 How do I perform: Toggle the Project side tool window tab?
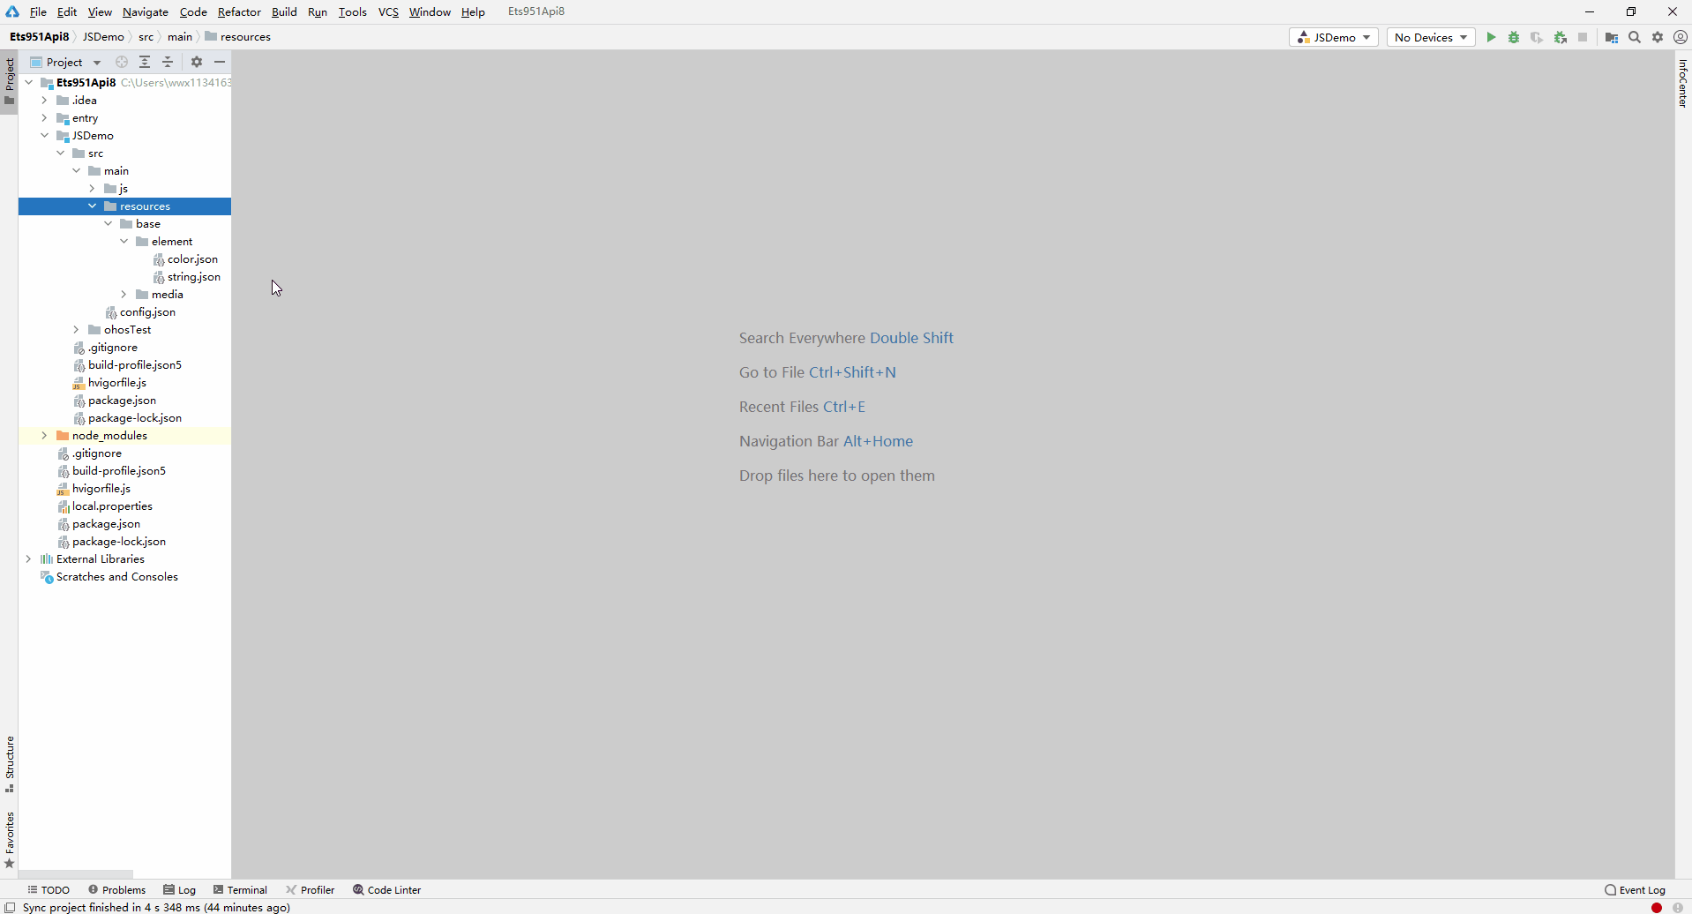(x=10, y=81)
